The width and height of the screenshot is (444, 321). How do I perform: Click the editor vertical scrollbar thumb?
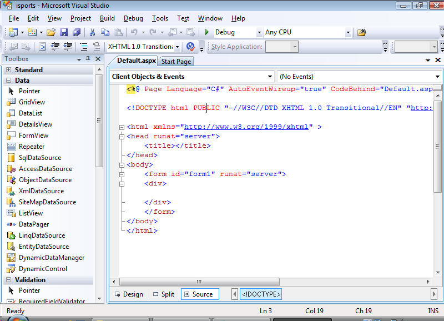coord(437,146)
